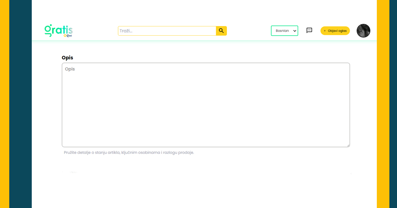The height and width of the screenshot is (208, 397).
Task: Click the textarea resize handle corner
Action: [348, 145]
